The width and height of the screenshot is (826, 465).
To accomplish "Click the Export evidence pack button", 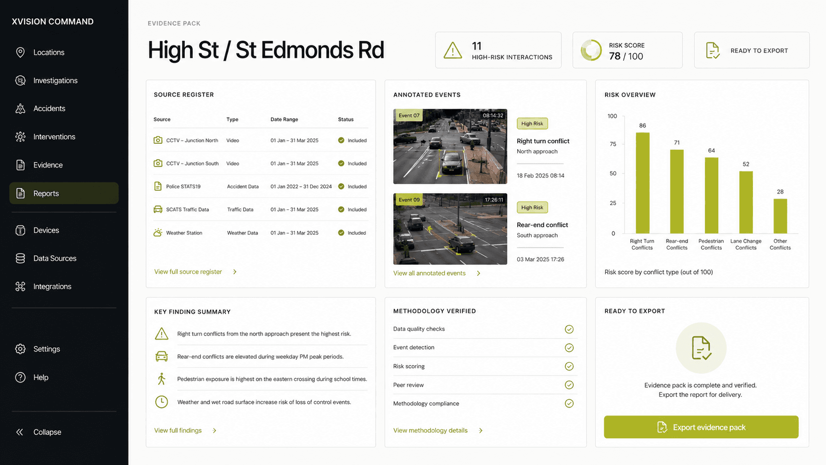I will coord(701,427).
